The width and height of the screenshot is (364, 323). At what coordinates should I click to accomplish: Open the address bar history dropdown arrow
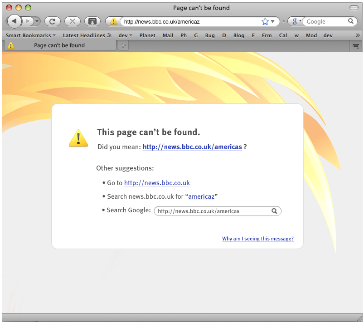pos(273,22)
